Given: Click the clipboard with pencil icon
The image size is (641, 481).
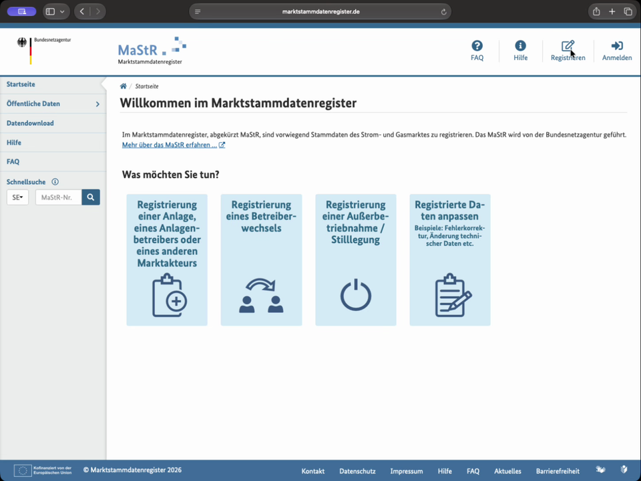Looking at the screenshot, I should [453, 296].
